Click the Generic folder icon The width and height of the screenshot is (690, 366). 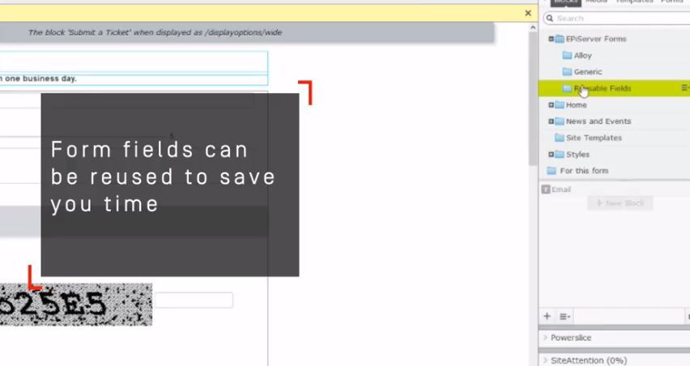coord(567,72)
